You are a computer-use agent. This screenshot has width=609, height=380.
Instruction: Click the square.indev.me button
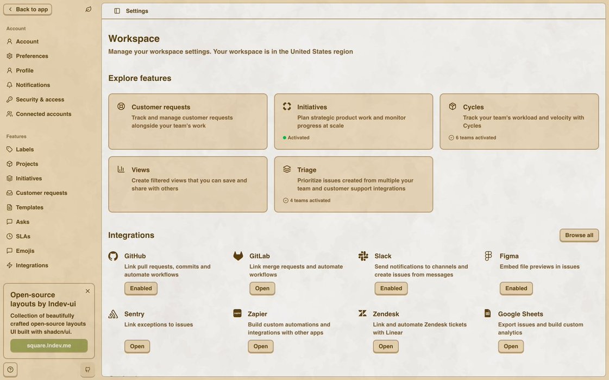[49, 345]
